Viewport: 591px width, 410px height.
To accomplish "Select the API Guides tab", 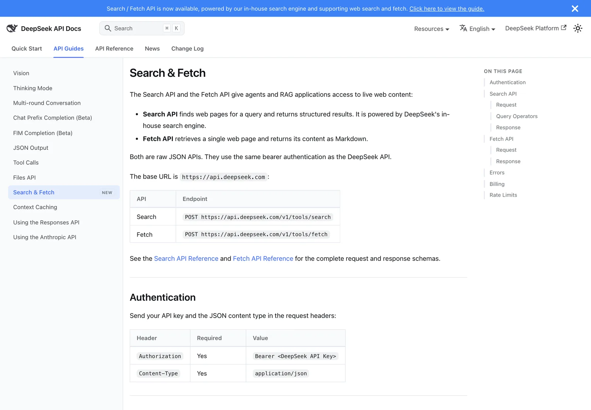I will click(68, 49).
